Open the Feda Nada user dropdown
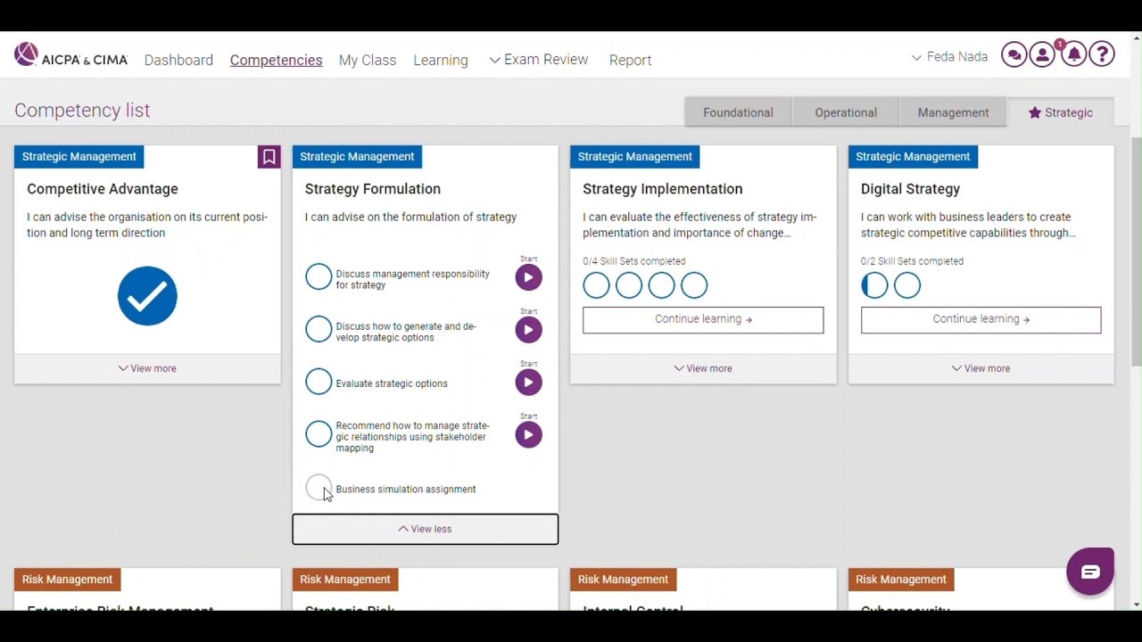The width and height of the screenshot is (1142, 642). [949, 57]
